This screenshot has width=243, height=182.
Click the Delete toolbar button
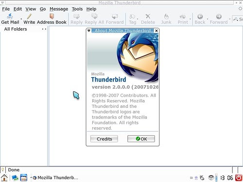(148, 19)
